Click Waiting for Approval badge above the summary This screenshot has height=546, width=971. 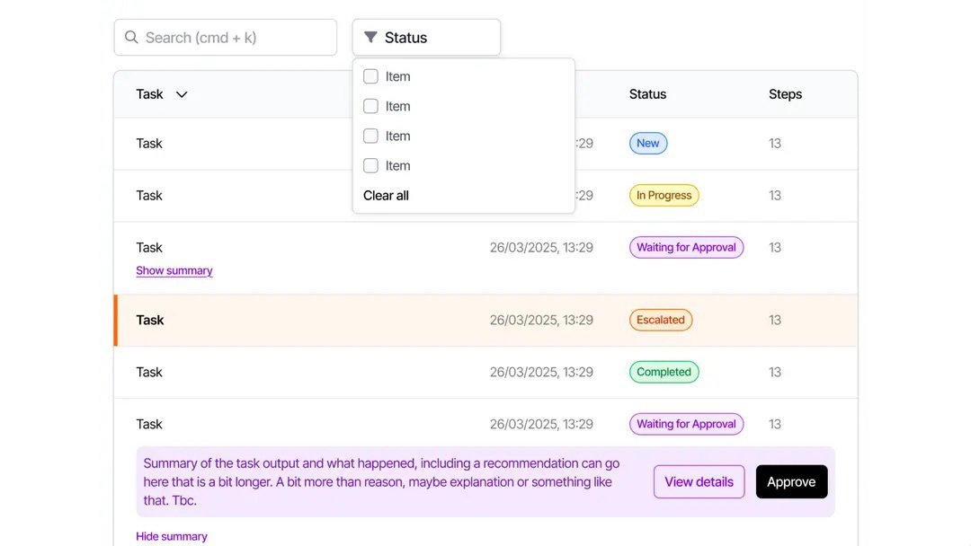pos(686,424)
